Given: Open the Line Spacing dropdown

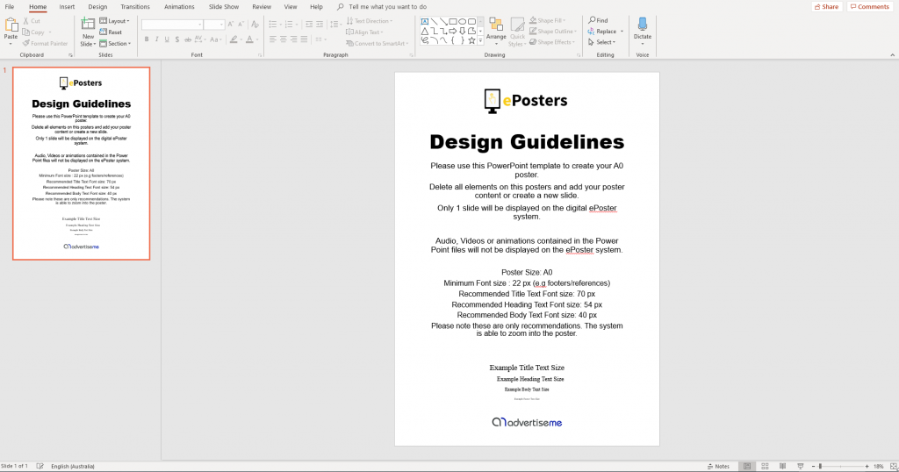Looking at the screenshot, I should (x=336, y=25).
